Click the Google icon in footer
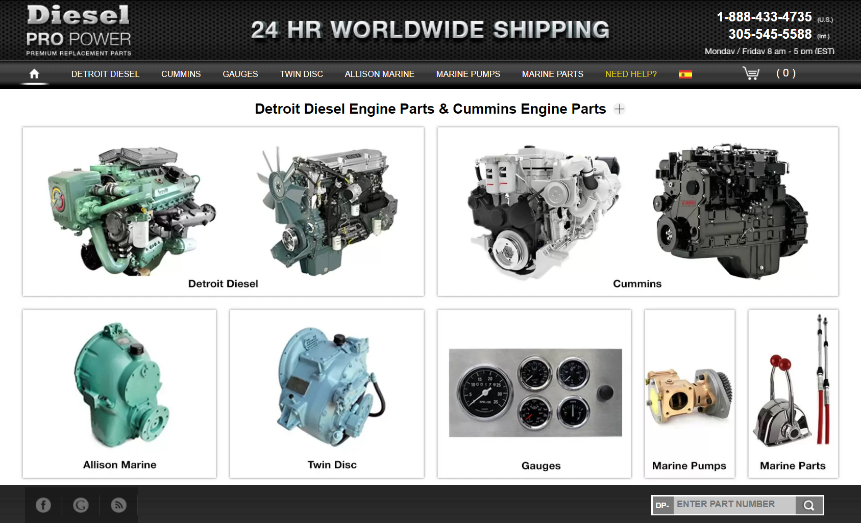Viewport: 861px width, 523px height. point(81,505)
